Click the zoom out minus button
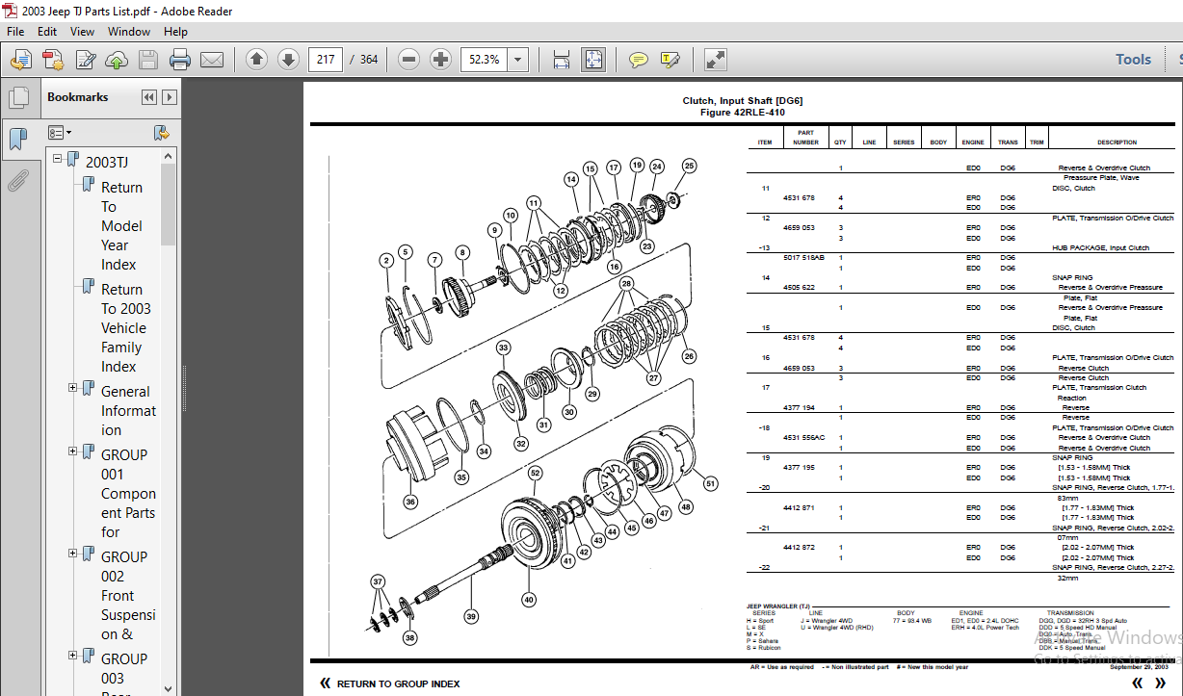Viewport: 1183px width, 696px height. [x=408, y=60]
